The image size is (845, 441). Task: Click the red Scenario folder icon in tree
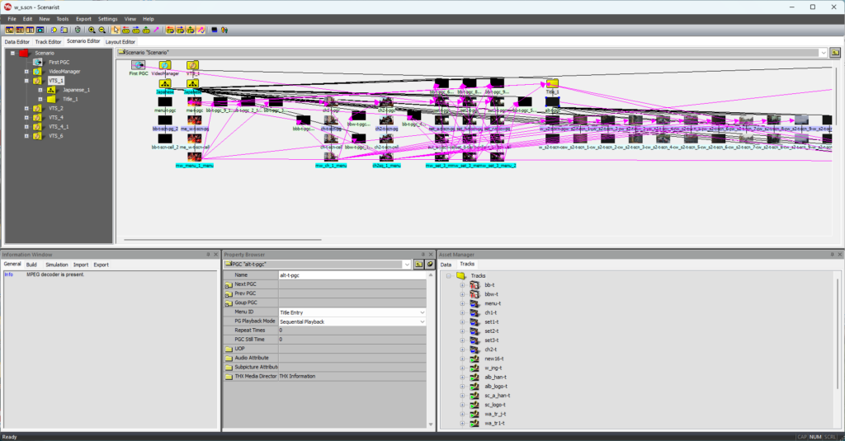tap(23, 53)
